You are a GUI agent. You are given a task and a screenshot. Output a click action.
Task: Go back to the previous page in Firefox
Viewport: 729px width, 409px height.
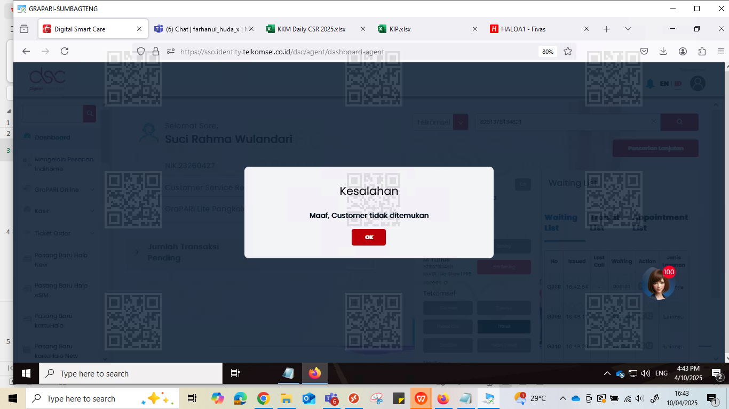click(26, 51)
